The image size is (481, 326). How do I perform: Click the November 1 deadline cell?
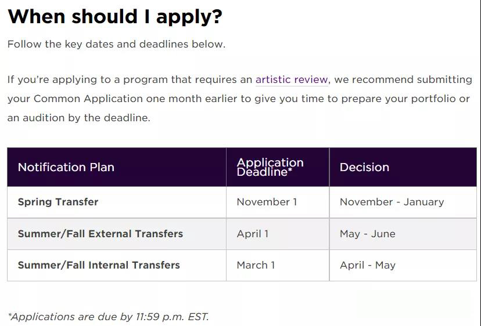click(278, 202)
